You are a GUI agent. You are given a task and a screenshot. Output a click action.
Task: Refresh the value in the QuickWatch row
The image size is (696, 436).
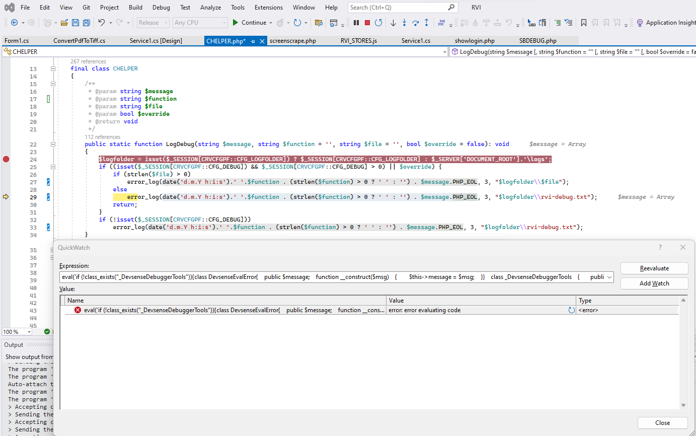tap(571, 310)
